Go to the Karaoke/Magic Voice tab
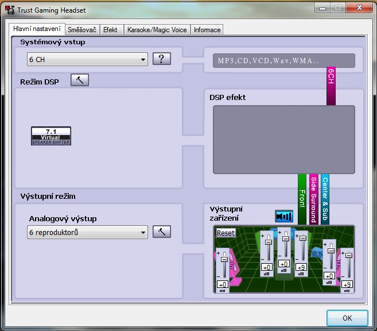This screenshot has width=377, height=331. click(x=157, y=29)
